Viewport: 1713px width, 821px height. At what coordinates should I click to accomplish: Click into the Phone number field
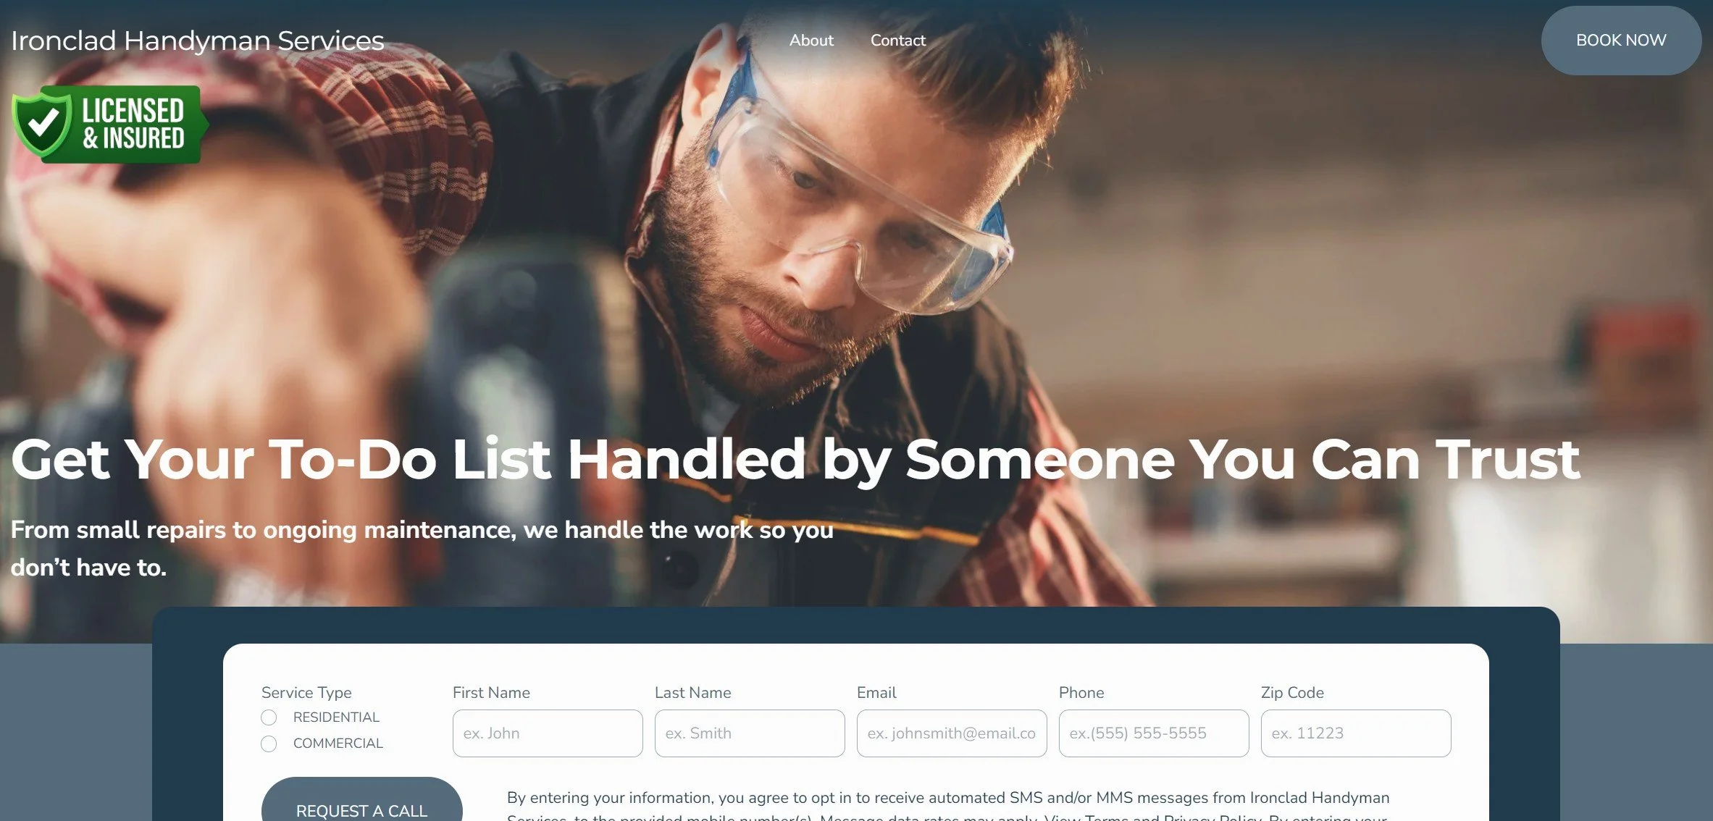click(1154, 733)
